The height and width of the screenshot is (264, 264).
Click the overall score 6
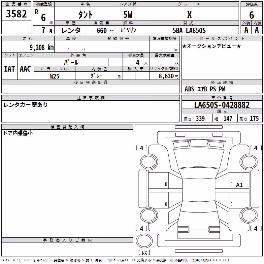[251, 15]
